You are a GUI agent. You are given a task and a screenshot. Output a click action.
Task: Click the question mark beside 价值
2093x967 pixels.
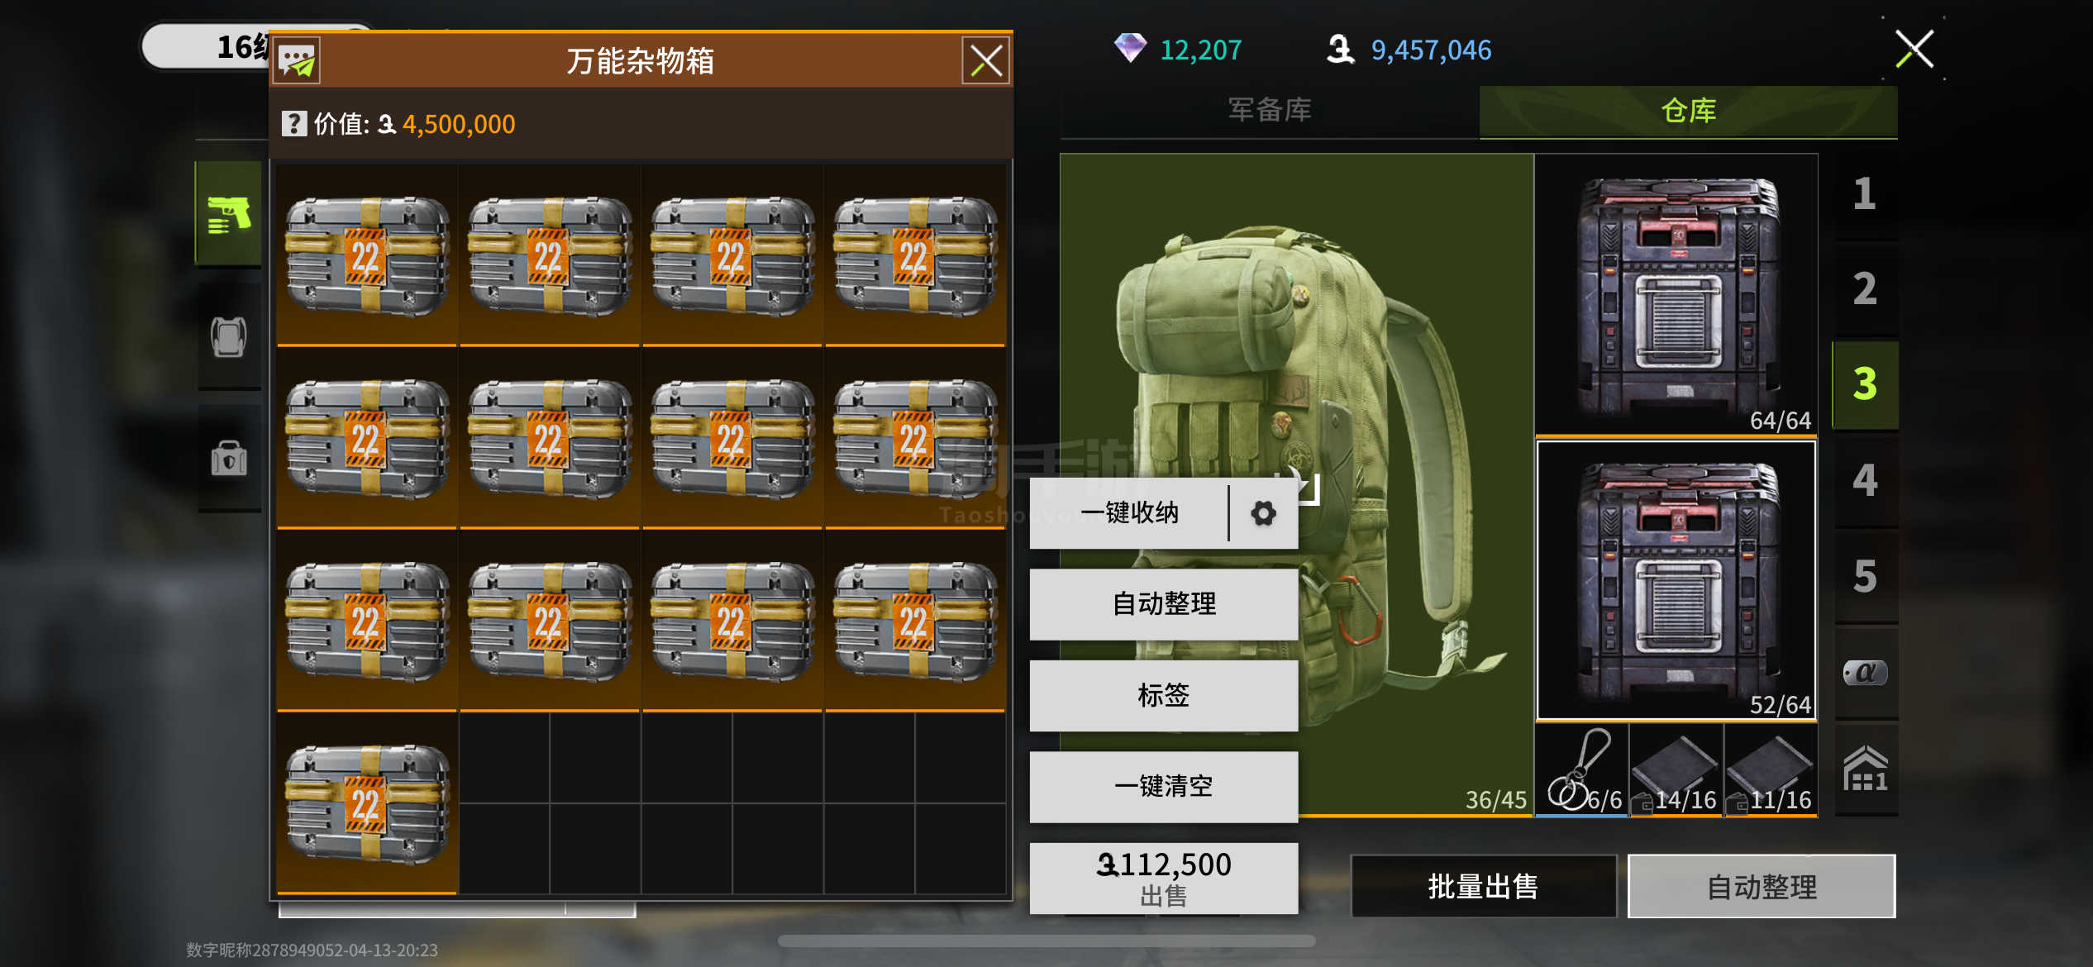tap(293, 124)
